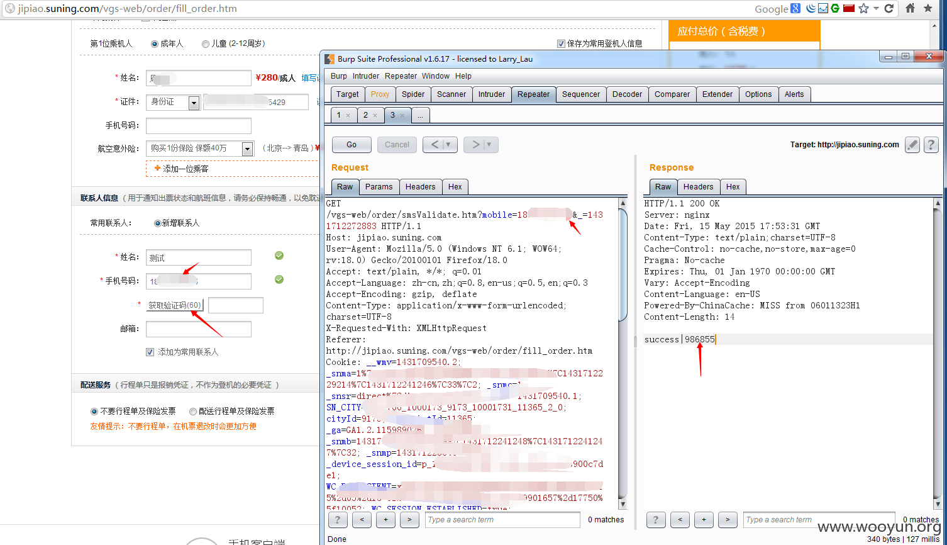The image size is (947, 545).
Task: Click the response search help question button
Action: click(656, 519)
